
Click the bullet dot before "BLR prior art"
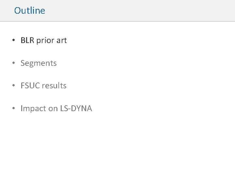point(13,40)
